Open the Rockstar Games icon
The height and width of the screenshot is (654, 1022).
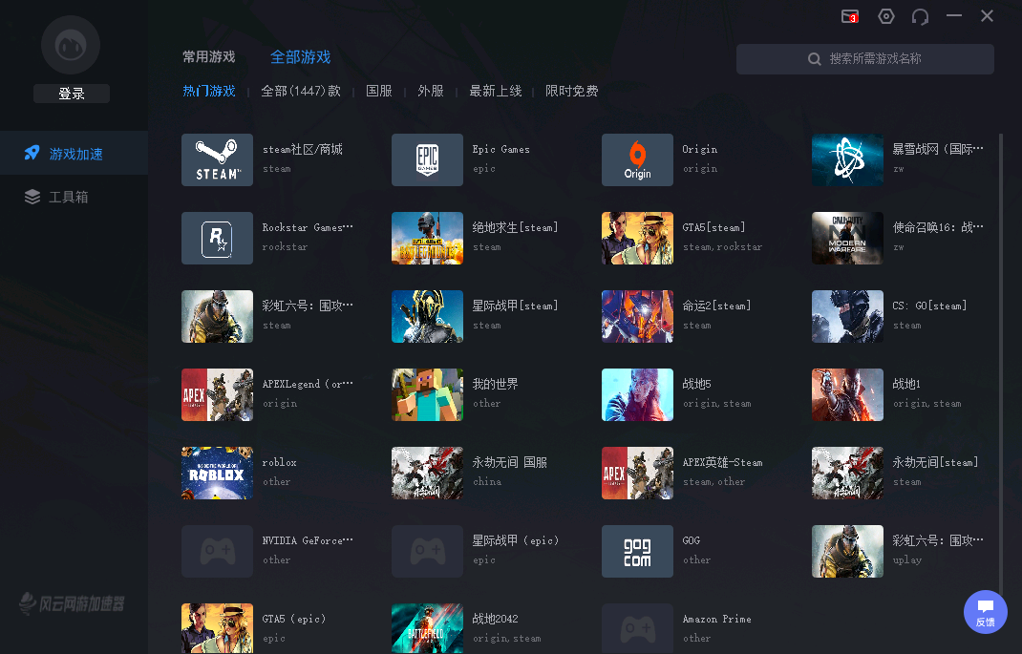click(217, 238)
